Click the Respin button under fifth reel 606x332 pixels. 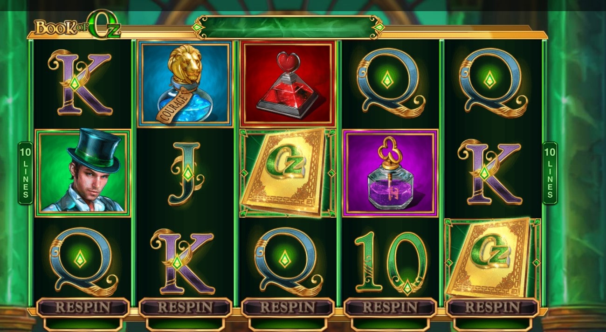493,307
